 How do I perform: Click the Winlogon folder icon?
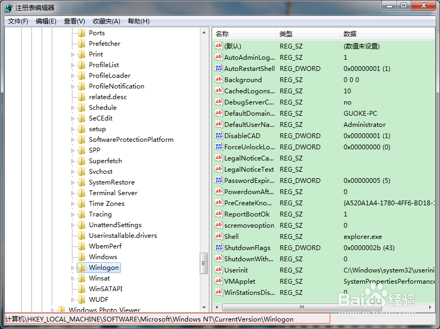click(x=82, y=267)
